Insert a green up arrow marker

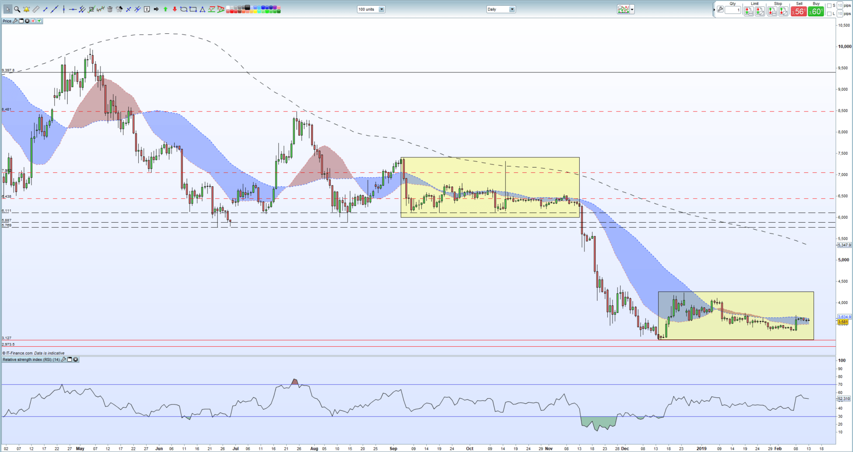(x=165, y=9)
